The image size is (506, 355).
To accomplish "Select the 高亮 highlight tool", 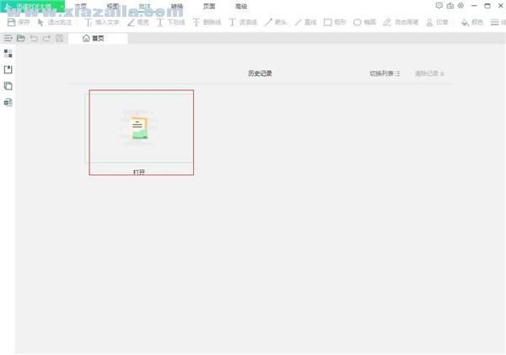I will point(137,22).
